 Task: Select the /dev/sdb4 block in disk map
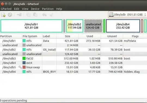coord(123,26)
